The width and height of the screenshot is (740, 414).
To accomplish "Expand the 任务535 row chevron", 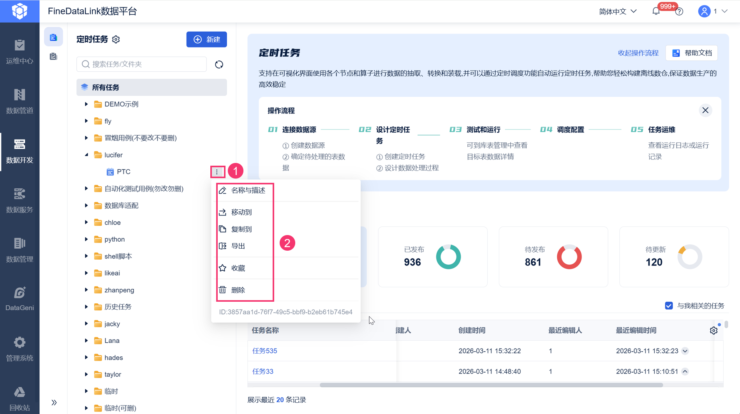I will 685,351.
